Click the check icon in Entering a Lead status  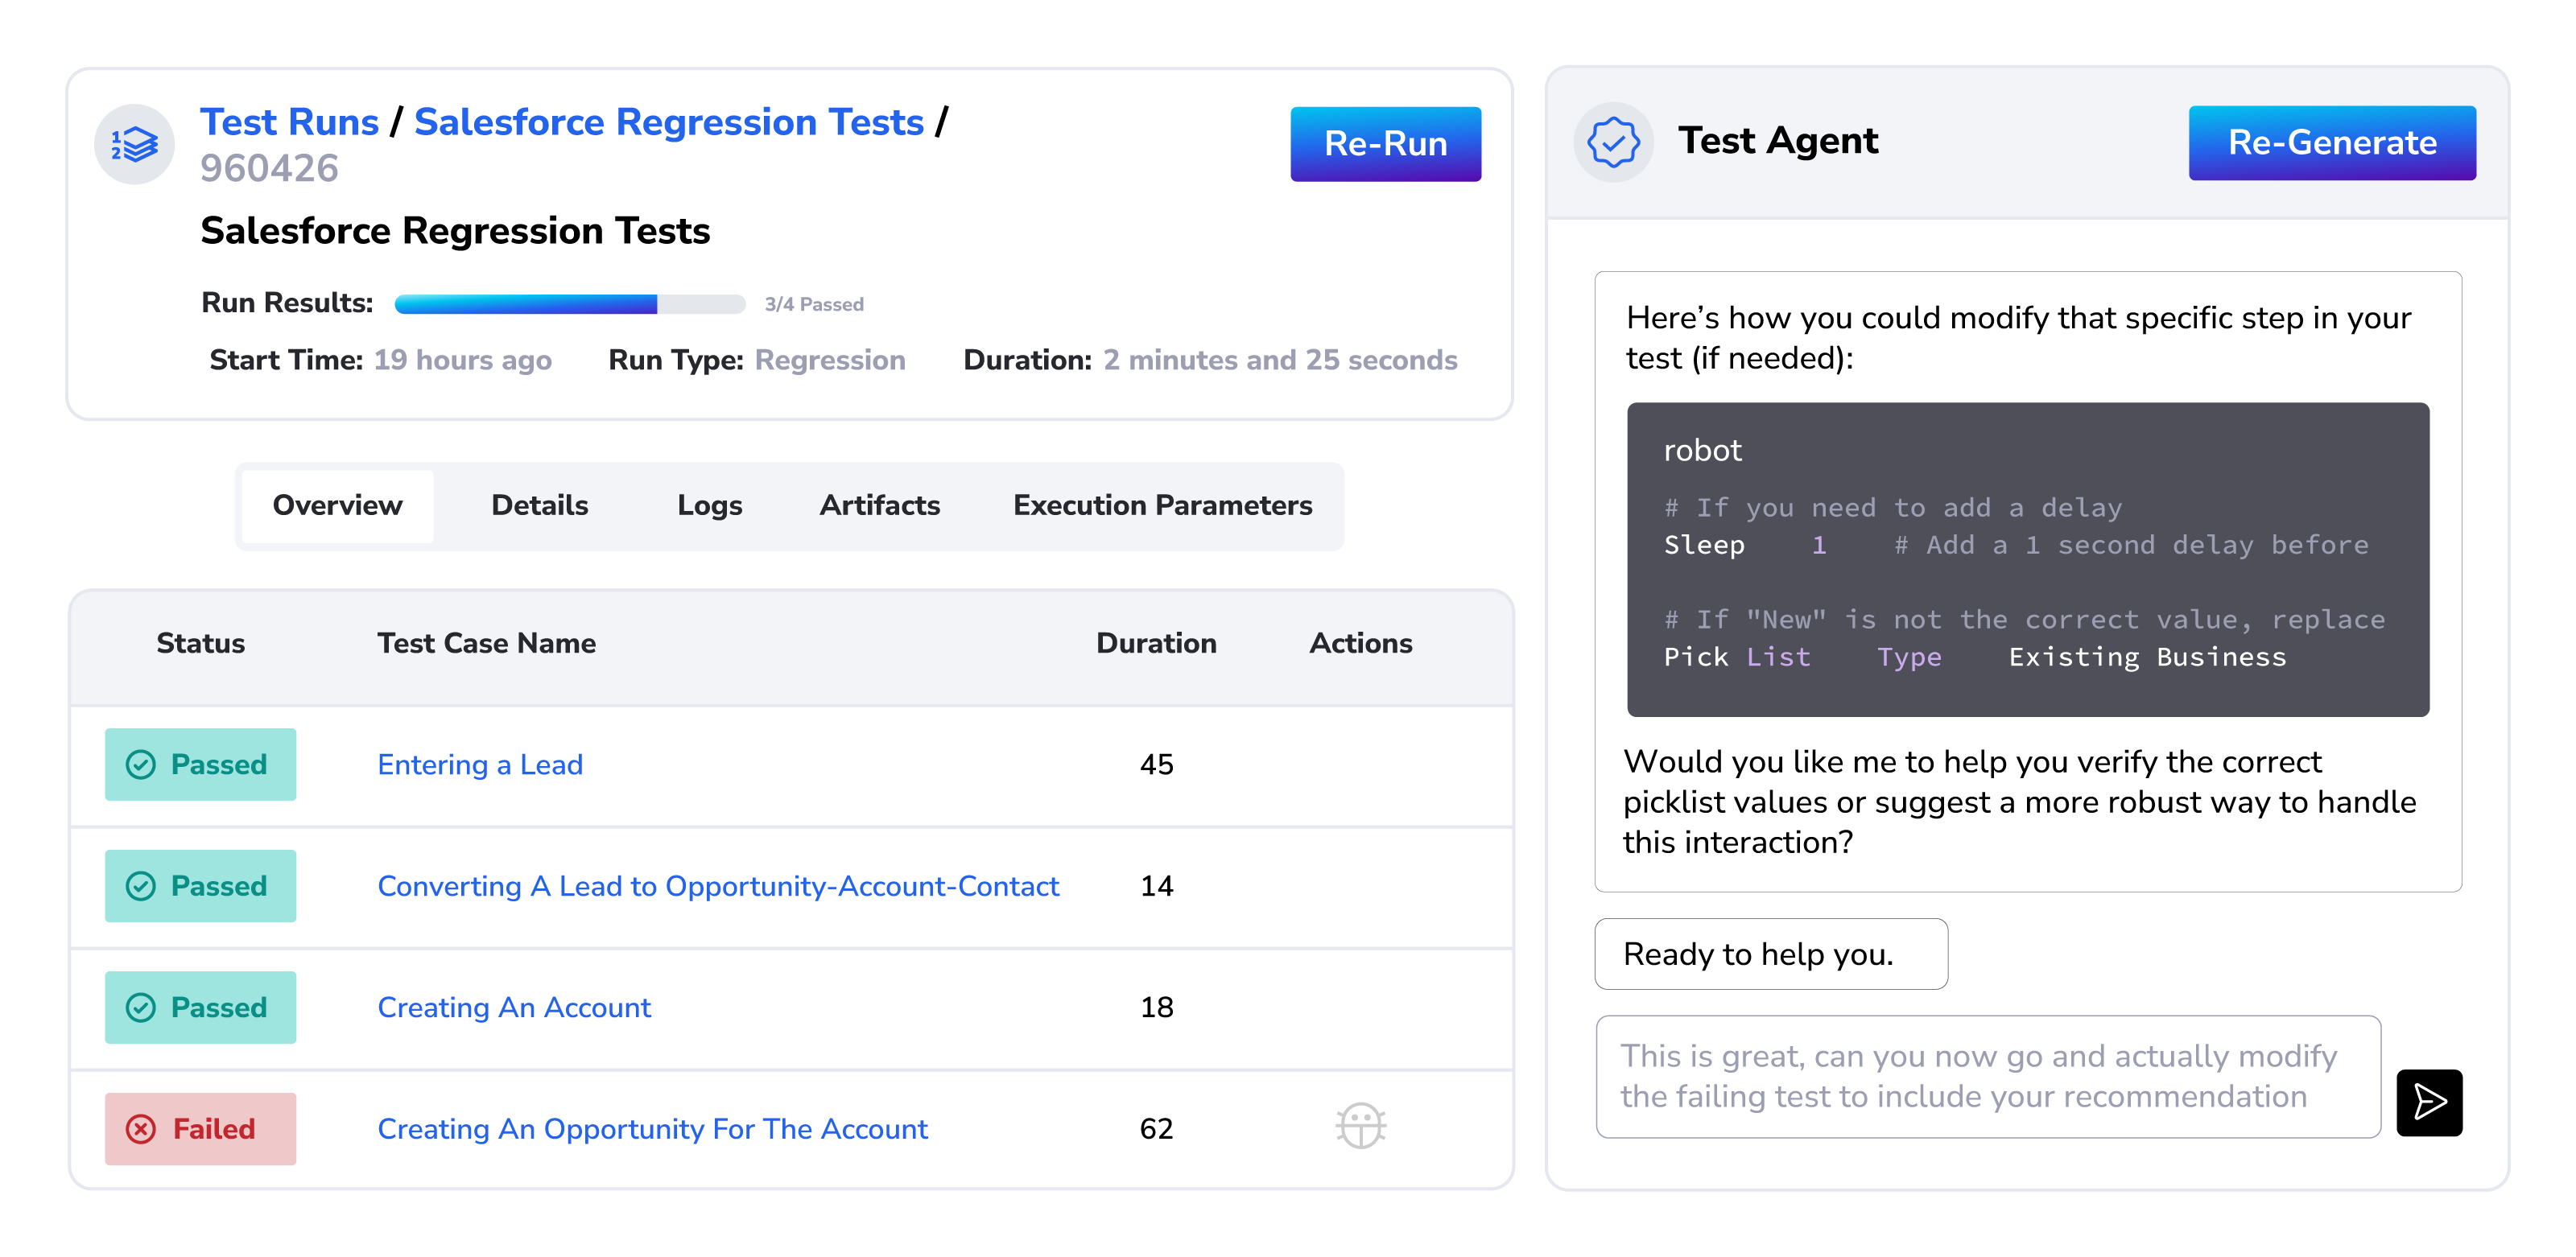click(141, 764)
